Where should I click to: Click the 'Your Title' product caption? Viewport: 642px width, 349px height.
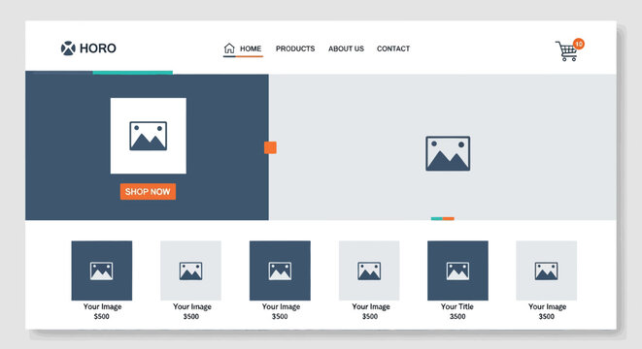(x=457, y=306)
